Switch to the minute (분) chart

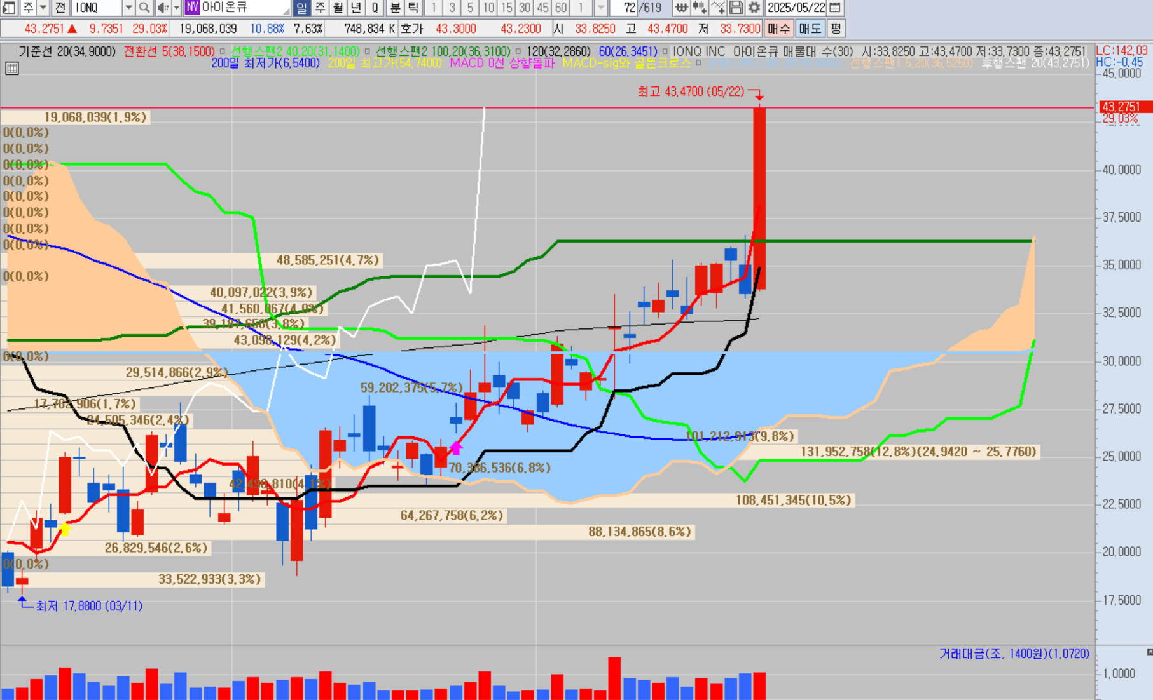396,8
